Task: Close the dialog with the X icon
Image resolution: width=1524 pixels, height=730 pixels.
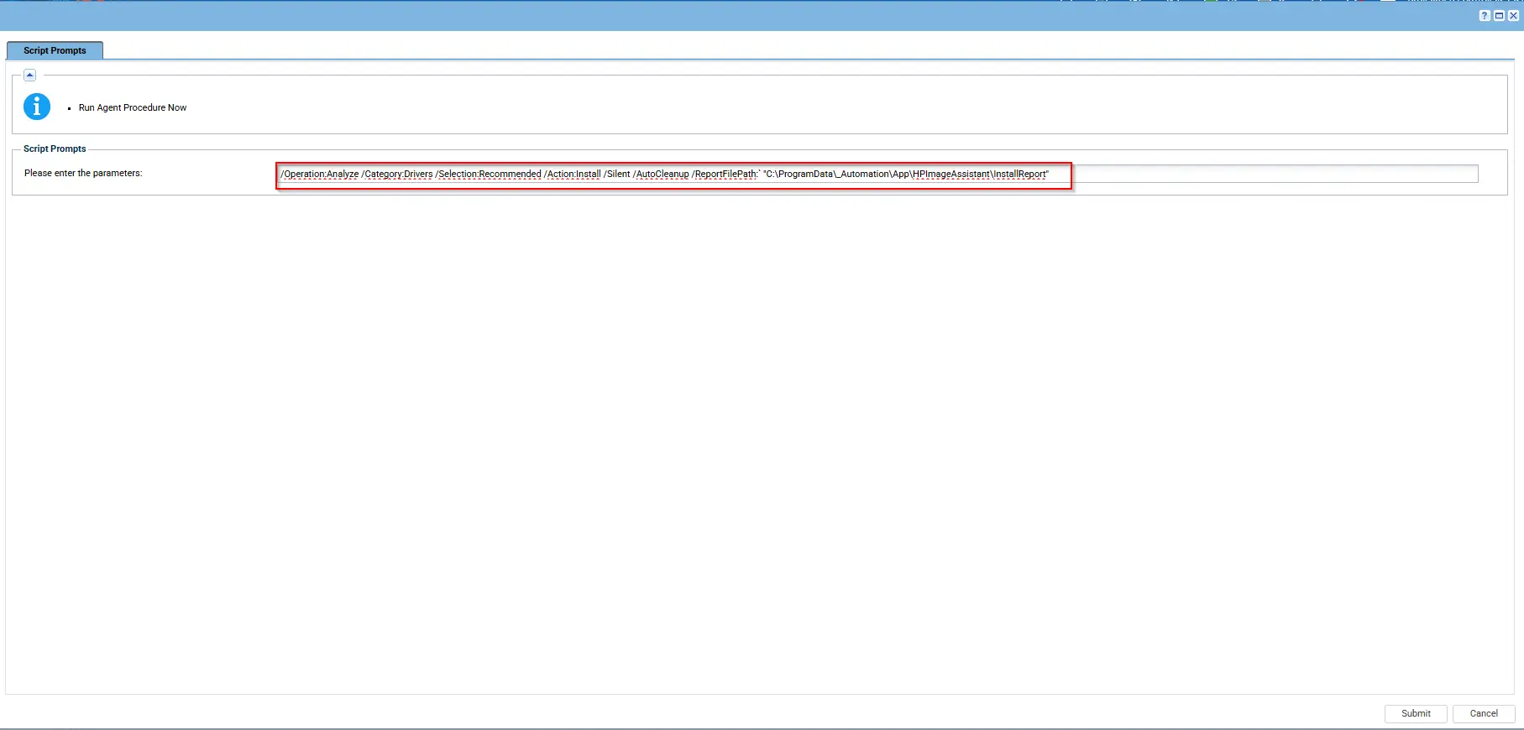Action: coord(1513,15)
